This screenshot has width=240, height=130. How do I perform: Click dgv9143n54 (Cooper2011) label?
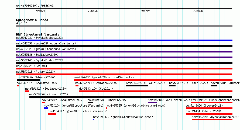(204, 106)
